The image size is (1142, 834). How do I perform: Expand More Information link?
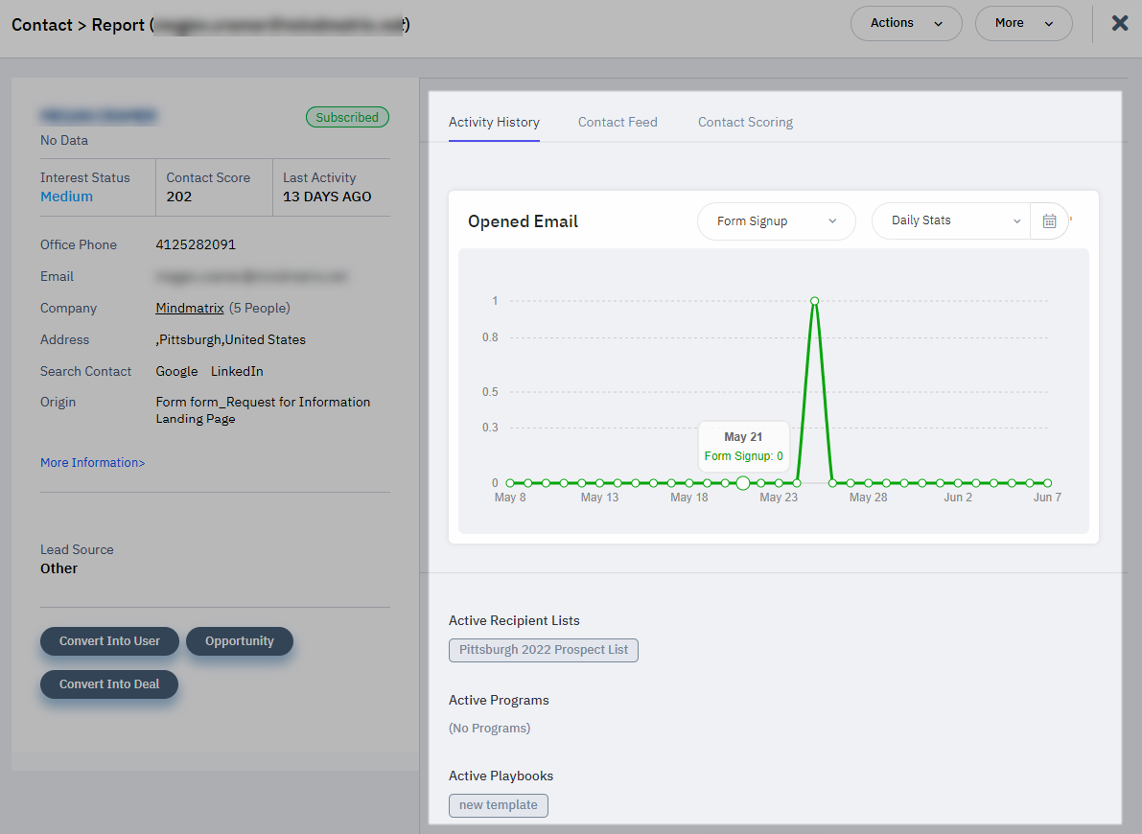coord(92,462)
